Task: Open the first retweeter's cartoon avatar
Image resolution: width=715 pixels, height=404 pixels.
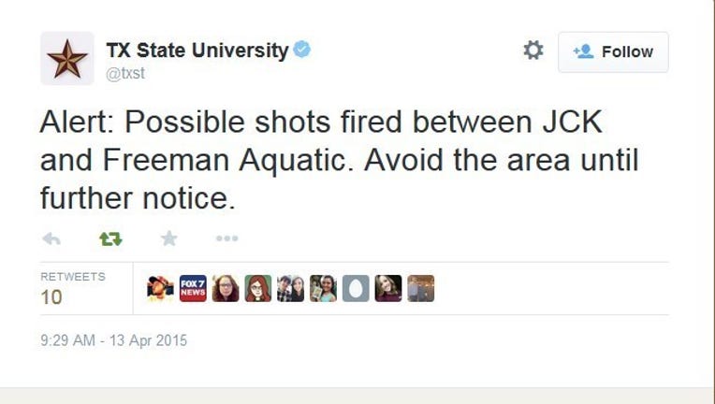Action: point(160,288)
